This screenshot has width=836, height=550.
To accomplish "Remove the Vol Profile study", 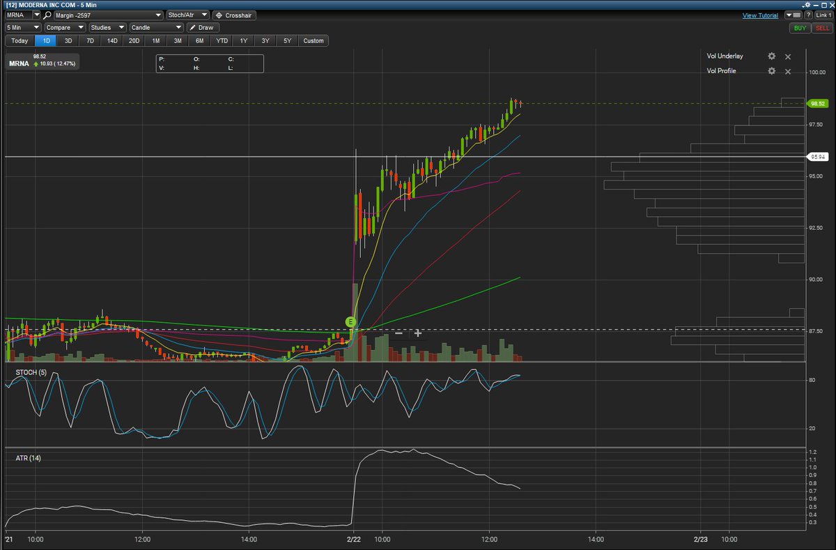I will 788,71.
